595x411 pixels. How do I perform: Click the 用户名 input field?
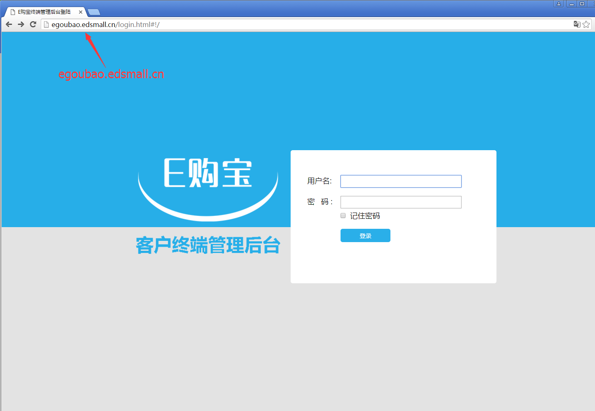401,181
